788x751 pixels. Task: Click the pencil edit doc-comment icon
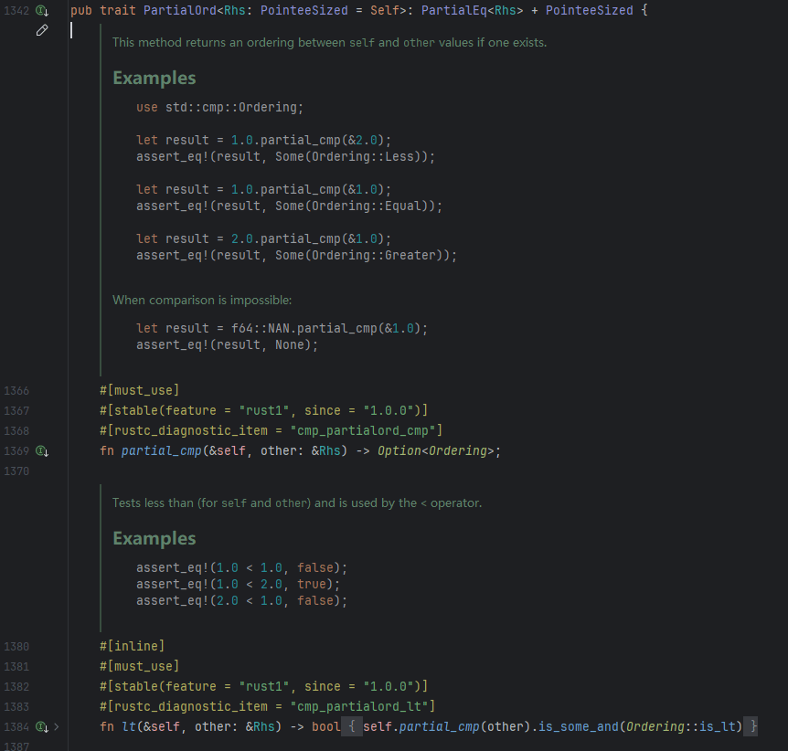(42, 31)
